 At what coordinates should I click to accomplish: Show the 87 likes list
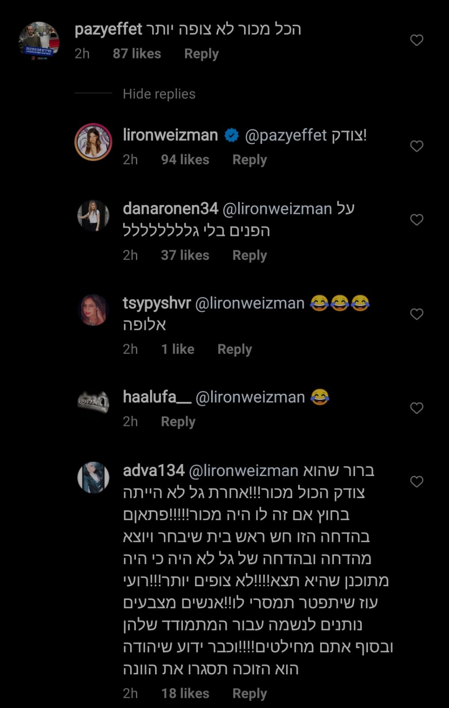[137, 54]
